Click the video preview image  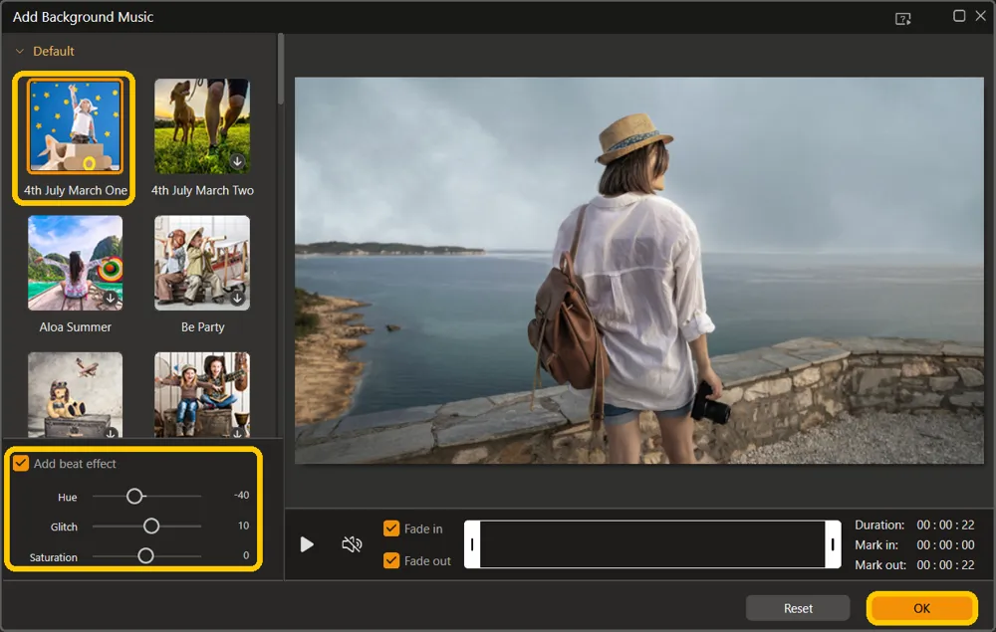click(x=639, y=271)
